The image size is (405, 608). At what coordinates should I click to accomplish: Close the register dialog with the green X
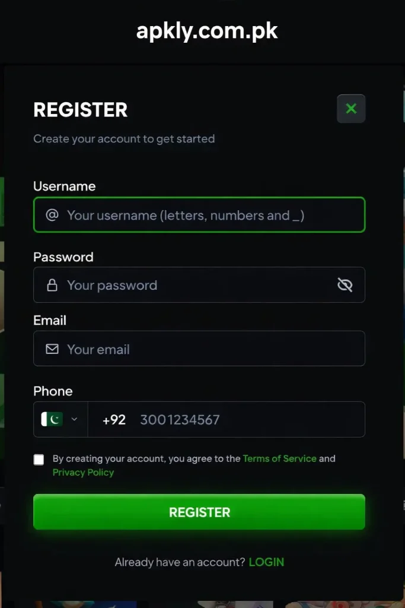[351, 109]
